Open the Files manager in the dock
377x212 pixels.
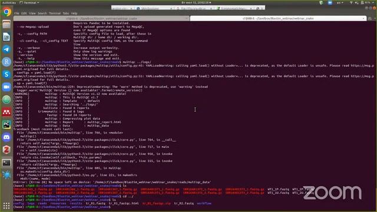(x=6, y=24)
